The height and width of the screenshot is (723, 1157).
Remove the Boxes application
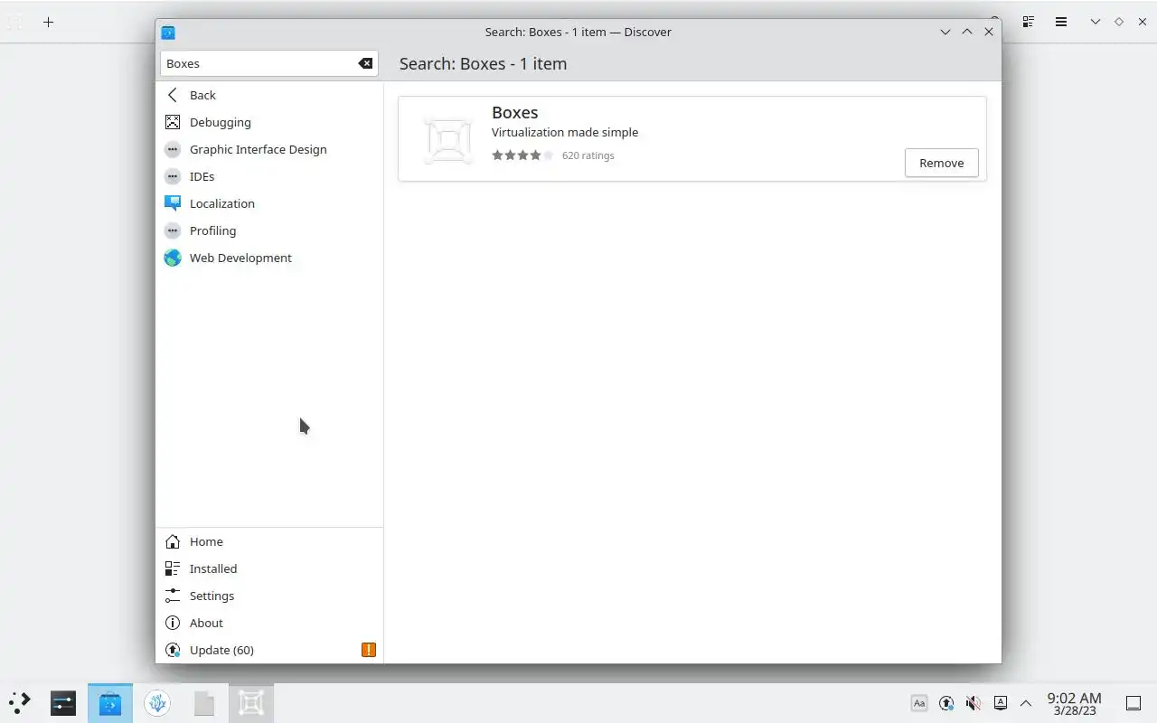click(941, 163)
